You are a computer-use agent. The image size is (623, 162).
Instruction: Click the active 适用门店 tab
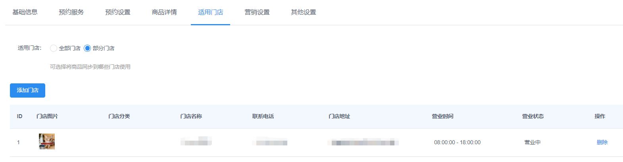(211, 12)
